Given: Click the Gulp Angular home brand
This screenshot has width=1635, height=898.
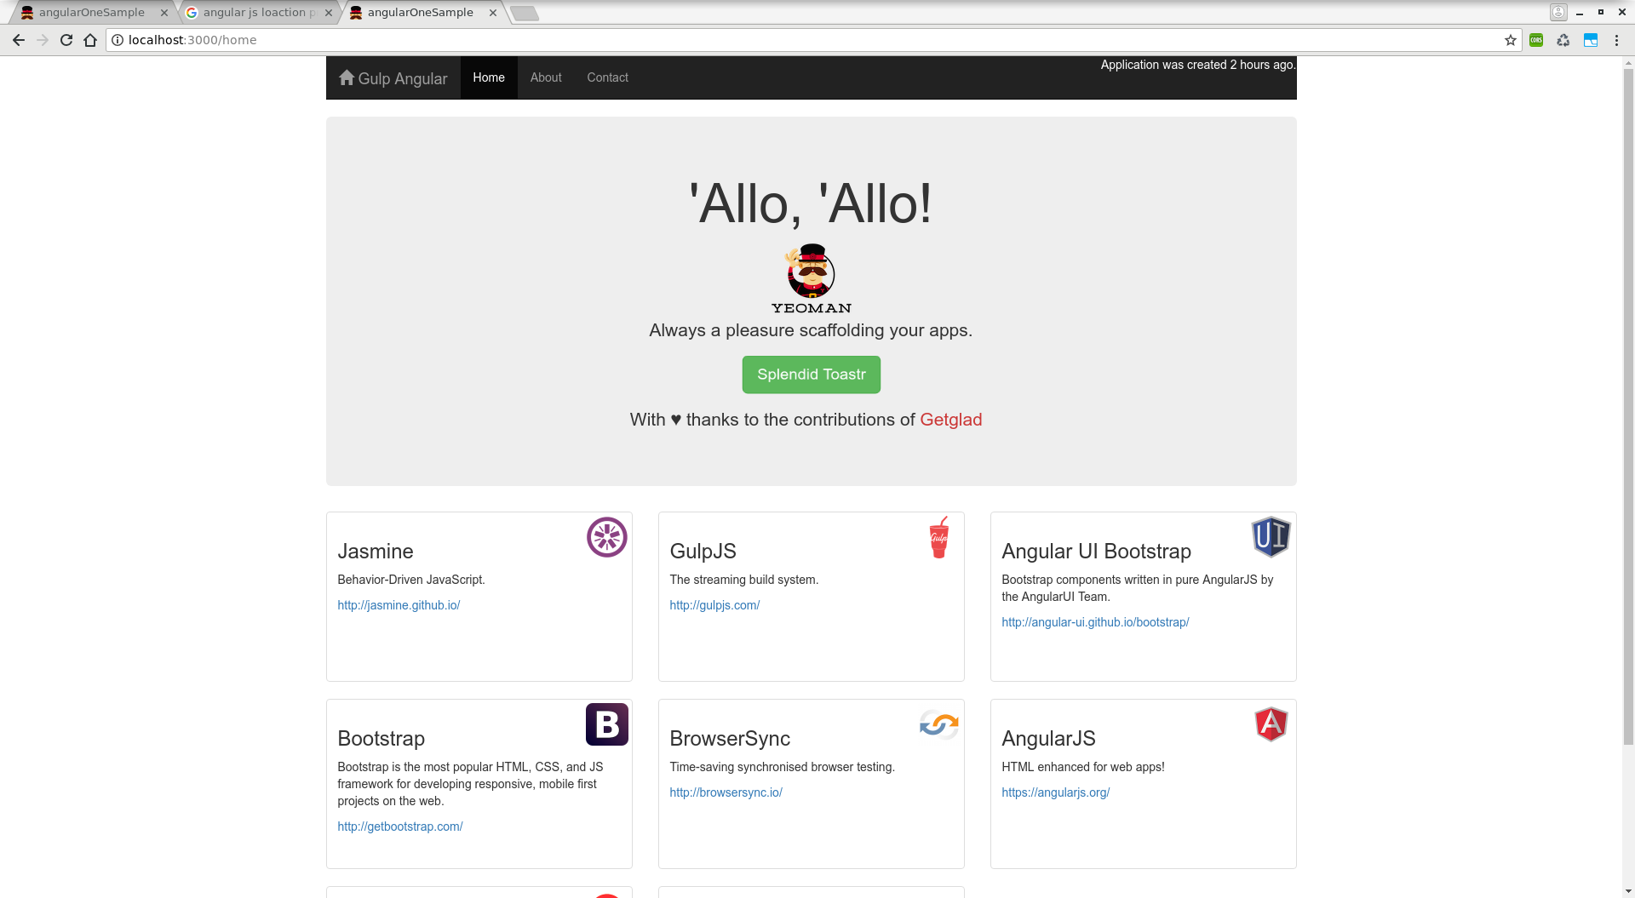Looking at the screenshot, I should [393, 78].
